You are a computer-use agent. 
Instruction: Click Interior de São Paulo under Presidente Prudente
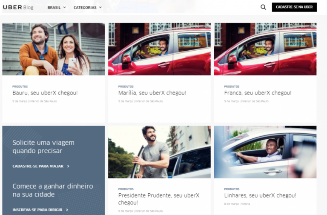149,211
